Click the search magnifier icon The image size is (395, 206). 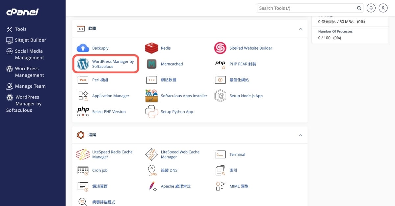point(359,8)
